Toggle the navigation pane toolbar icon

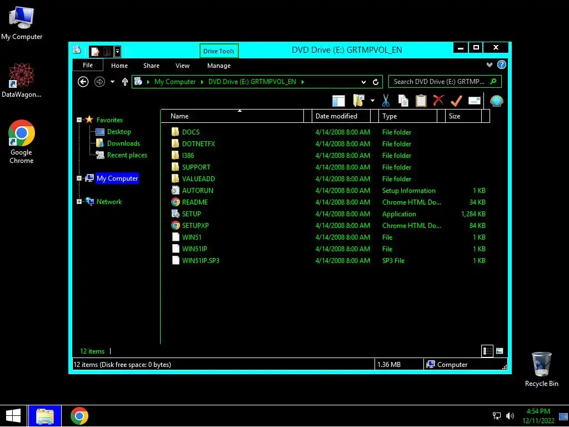(338, 101)
